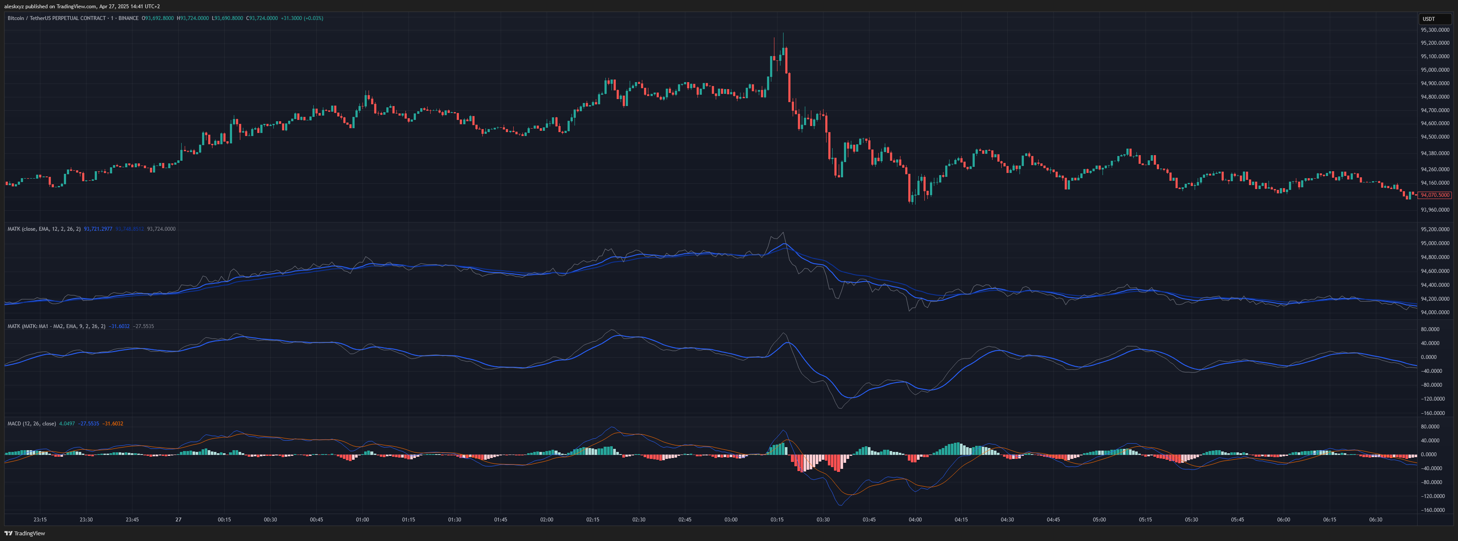
Task: Click the 01:00 time axis label
Action: click(x=362, y=520)
